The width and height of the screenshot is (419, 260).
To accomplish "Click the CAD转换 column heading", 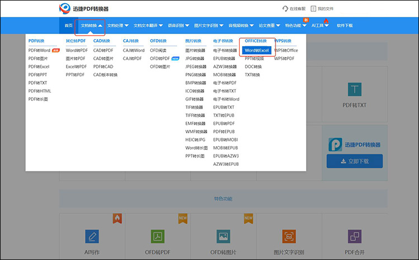I will [x=102, y=41].
